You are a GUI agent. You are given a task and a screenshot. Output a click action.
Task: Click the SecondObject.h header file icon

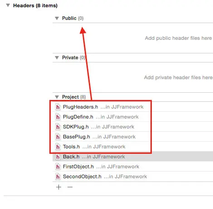(x=58, y=176)
